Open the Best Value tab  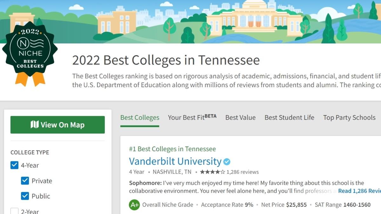point(240,118)
